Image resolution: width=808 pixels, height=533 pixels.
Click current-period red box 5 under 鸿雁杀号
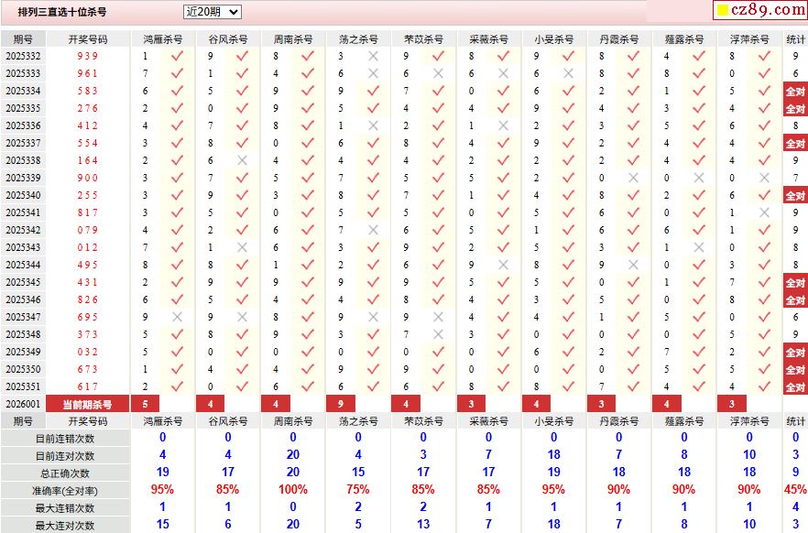(x=146, y=404)
